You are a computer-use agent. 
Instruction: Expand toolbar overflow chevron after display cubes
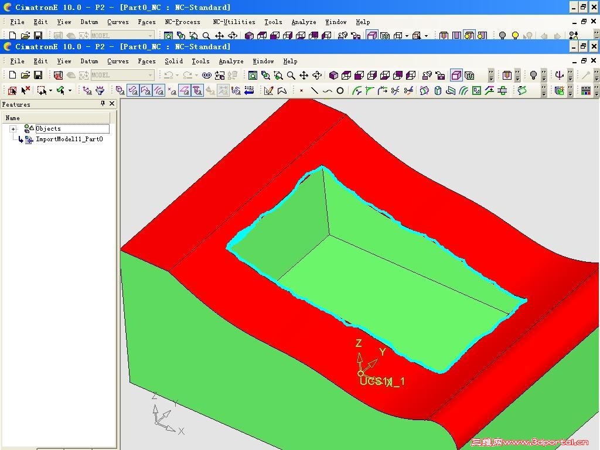click(x=492, y=76)
